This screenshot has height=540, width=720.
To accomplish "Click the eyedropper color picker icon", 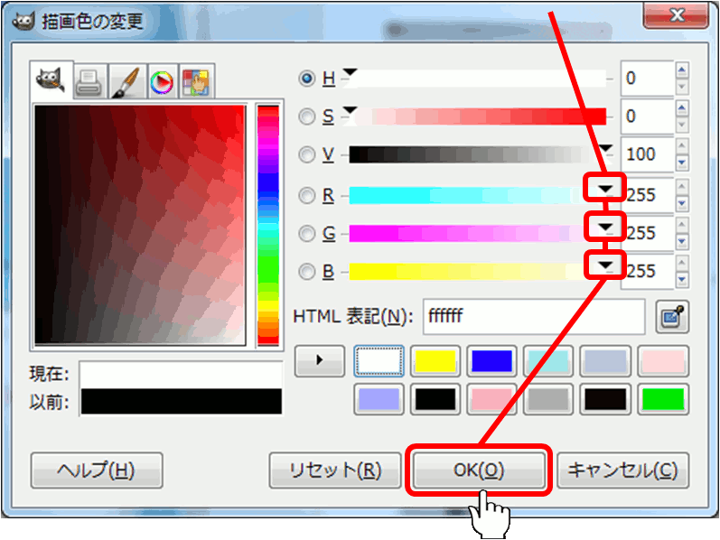I will coord(669,317).
